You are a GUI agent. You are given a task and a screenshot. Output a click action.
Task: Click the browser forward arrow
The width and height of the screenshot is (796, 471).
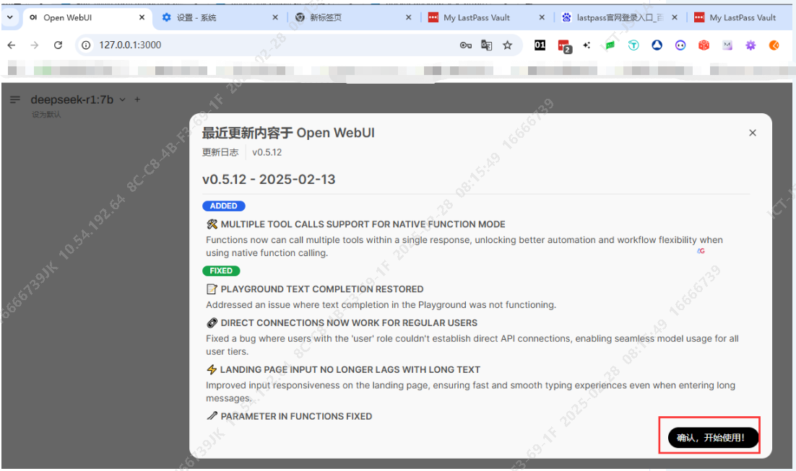point(35,45)
